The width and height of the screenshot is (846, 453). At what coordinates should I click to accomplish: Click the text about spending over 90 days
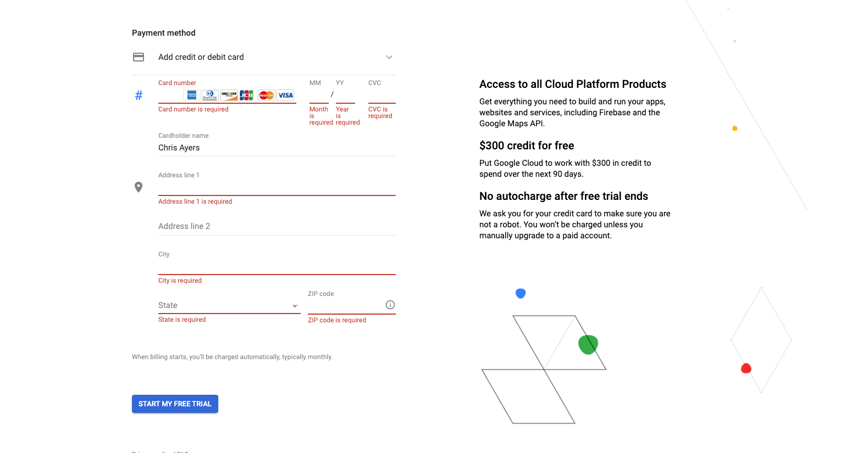565,169
